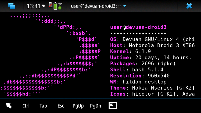
Task: Click the Icons line showing hicolor [GTK2]
Action: click(152, 94)
